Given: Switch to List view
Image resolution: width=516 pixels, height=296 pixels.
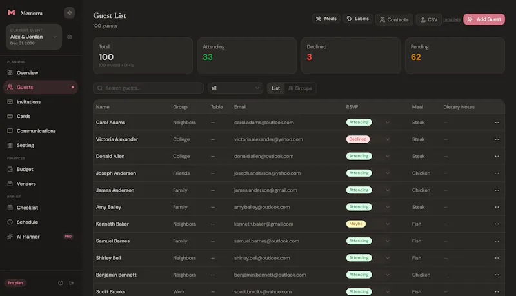Looking at the screenshot, I should (x=276, y=88).
